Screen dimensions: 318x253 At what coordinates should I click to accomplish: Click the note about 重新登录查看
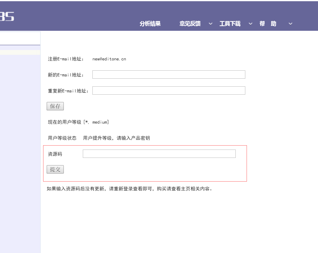pyautogui.click(x=129, y=189)
